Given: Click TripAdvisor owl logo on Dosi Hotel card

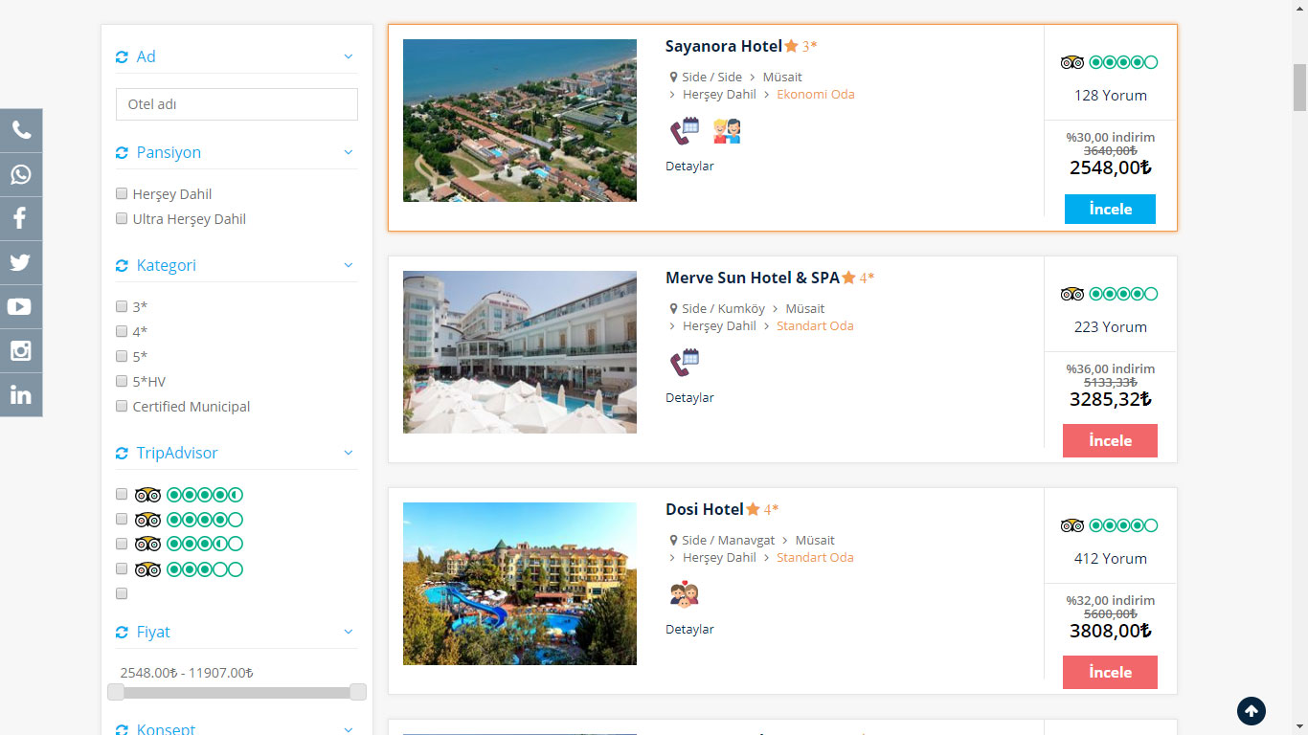Looking at the screenshot, I should [x=1072, y=525].
